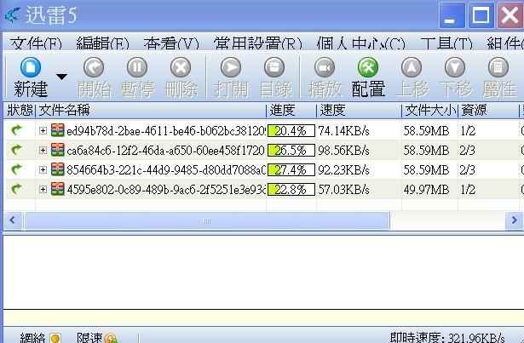524x343 pixels.
Task: Maximize the 迅雷5 window
Action: (x=481, y=15)
